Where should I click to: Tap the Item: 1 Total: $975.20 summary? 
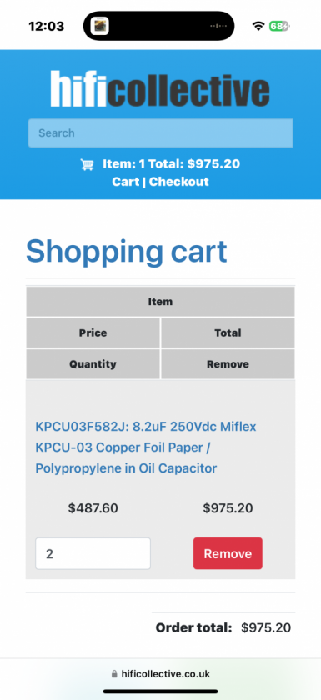click(x=172, y=164)
